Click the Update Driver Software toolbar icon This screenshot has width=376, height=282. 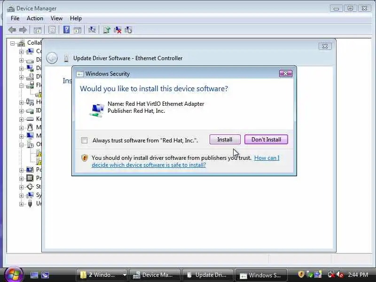(x=107, y=30)
